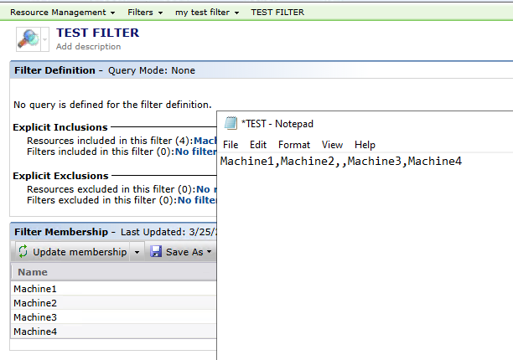Click the Save As button
This screenshot has height=360, width=513.
(x=181, y=252)
